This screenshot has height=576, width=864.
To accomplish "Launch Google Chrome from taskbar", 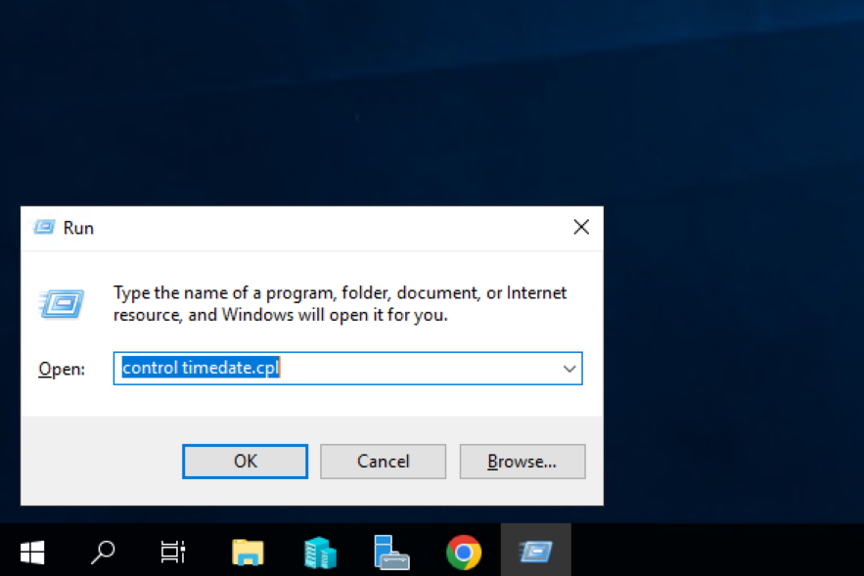I will click(x=464, y=552).
